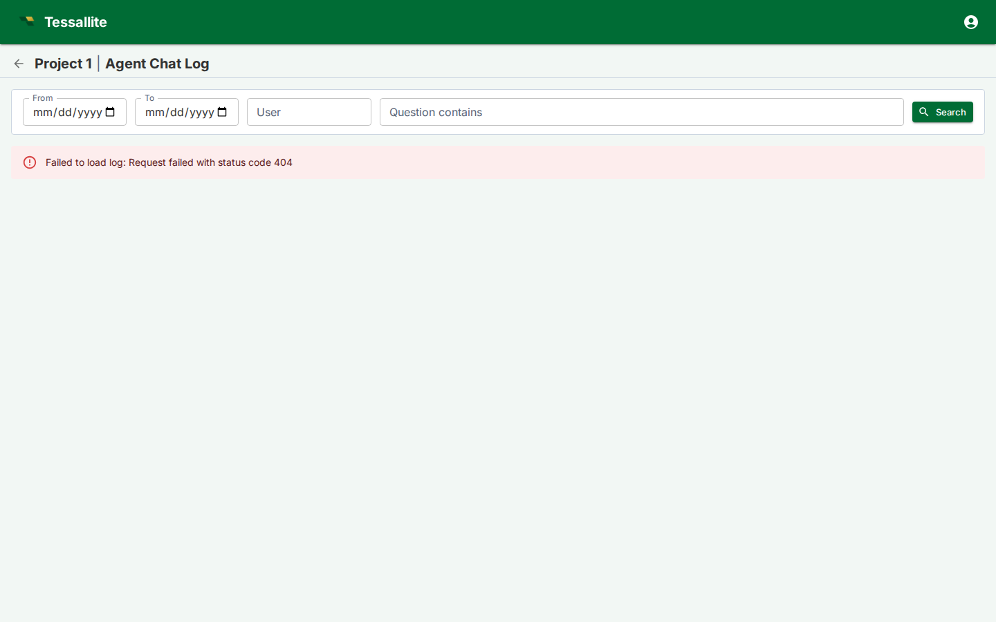
Task: Click the Tessallite logo icon
Action: 28,21
